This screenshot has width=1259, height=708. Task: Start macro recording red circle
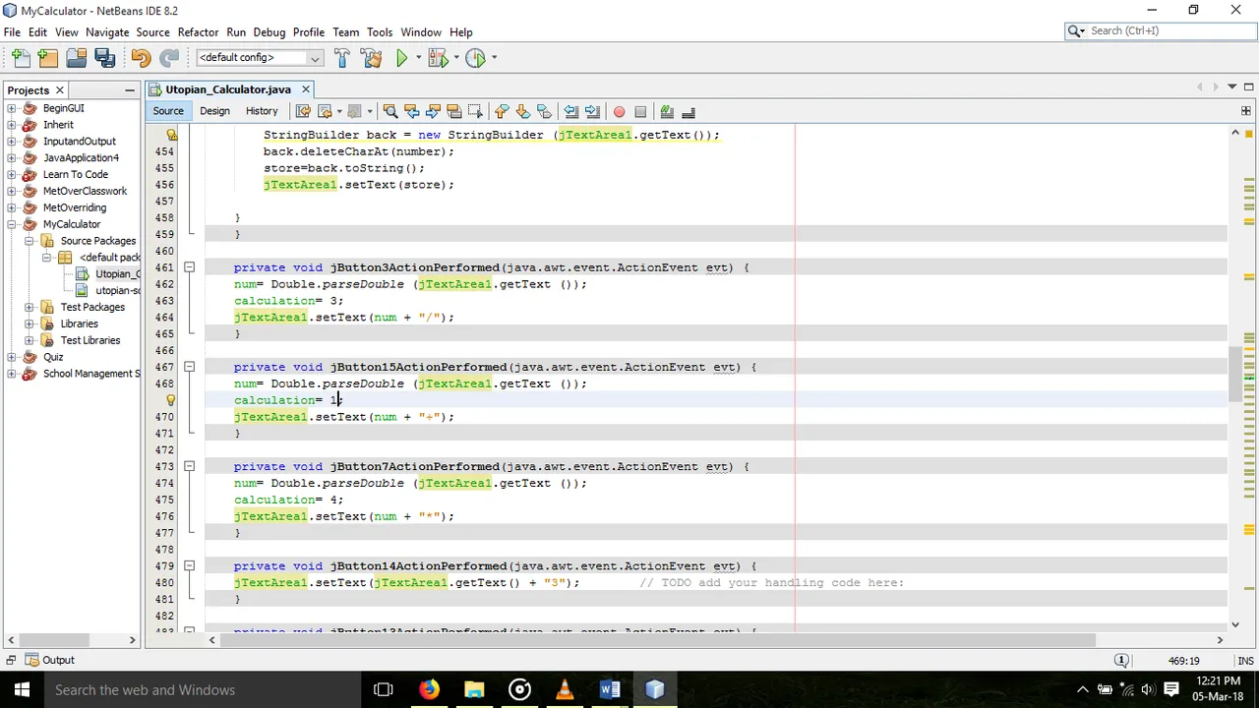pos(619,111)
